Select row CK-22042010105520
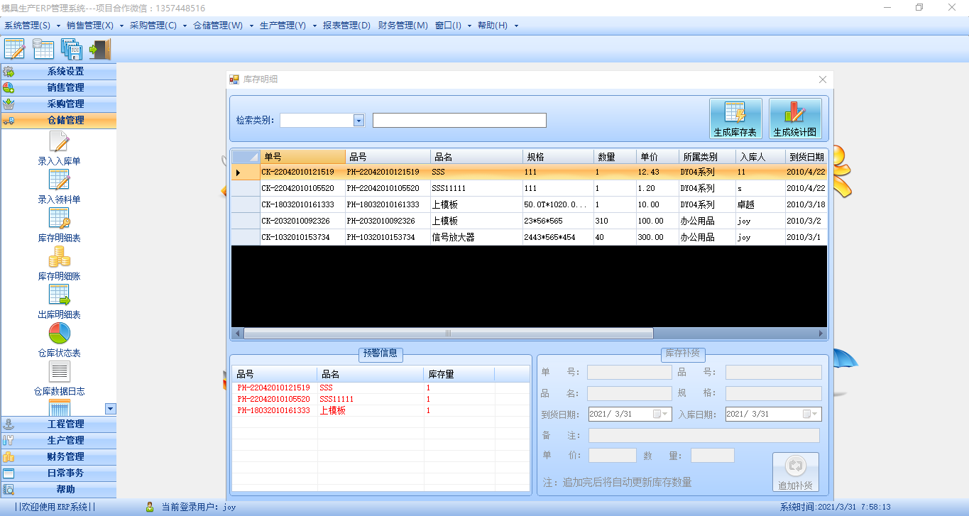 pyautogui.click(x=530, y=189)
